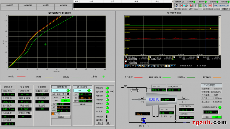Click the clock icon on trend toolbar
230x129 pixels.
(148, 66)
